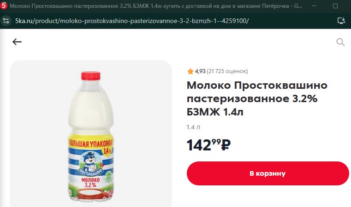Focus the 5ka.ru address bar URL
The height and width of the screenshot is (207, 351).
pos(132,21)
